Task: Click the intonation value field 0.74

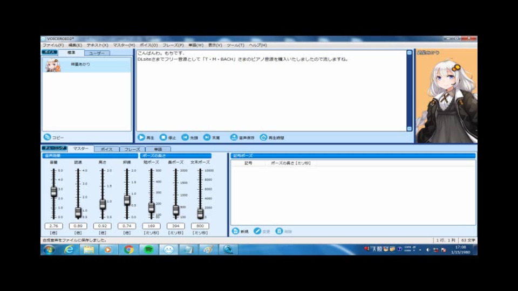Action: 127,226
